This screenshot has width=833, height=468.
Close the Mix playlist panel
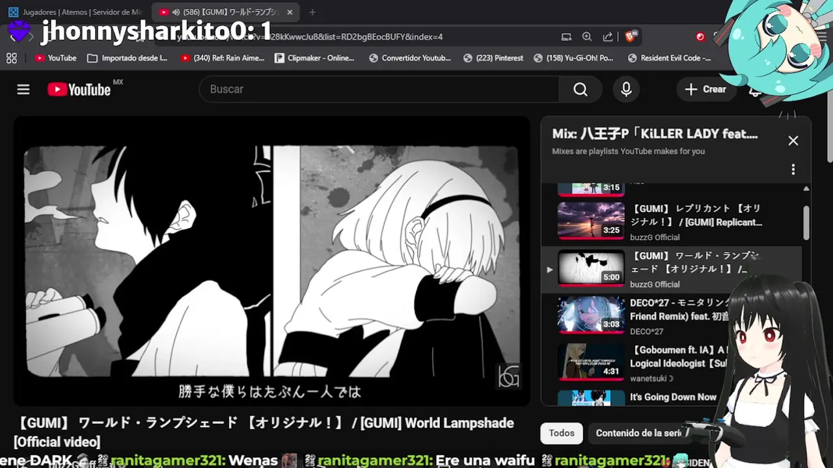[x=793, y=140]
